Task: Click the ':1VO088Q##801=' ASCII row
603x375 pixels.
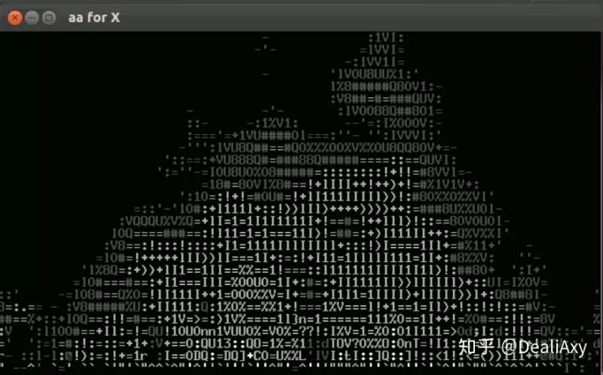Action: [x=390, y=111]
